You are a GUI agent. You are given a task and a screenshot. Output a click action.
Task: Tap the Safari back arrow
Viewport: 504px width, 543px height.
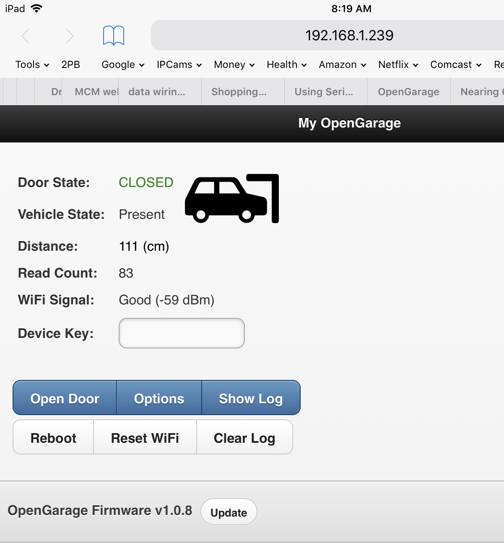click(x=26, y=36)
